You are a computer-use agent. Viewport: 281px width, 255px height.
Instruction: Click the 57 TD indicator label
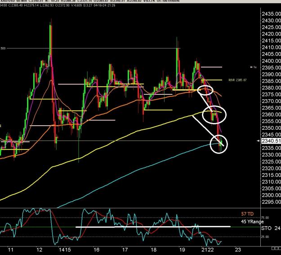tap(247, 214)
